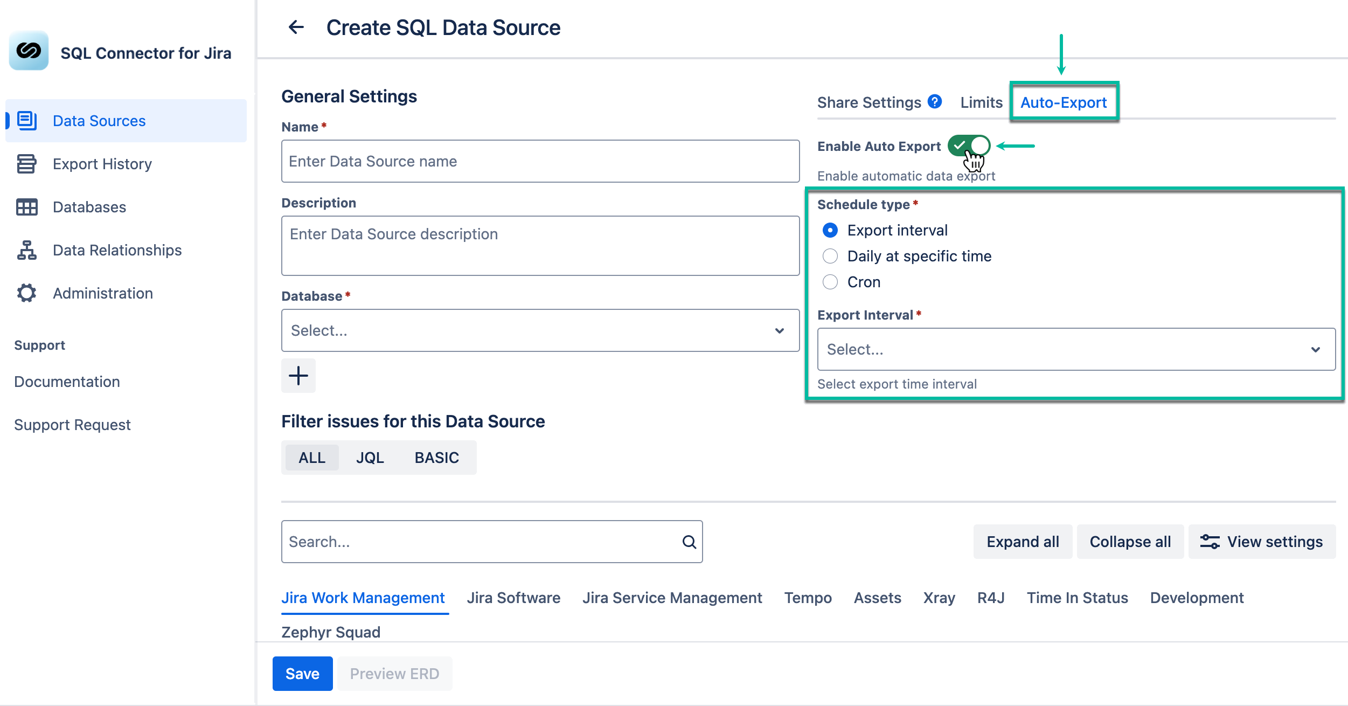The width and height of the screenshot is (1348, 706).
Task: Add a database with the plus button
Action: pos(298,376)
